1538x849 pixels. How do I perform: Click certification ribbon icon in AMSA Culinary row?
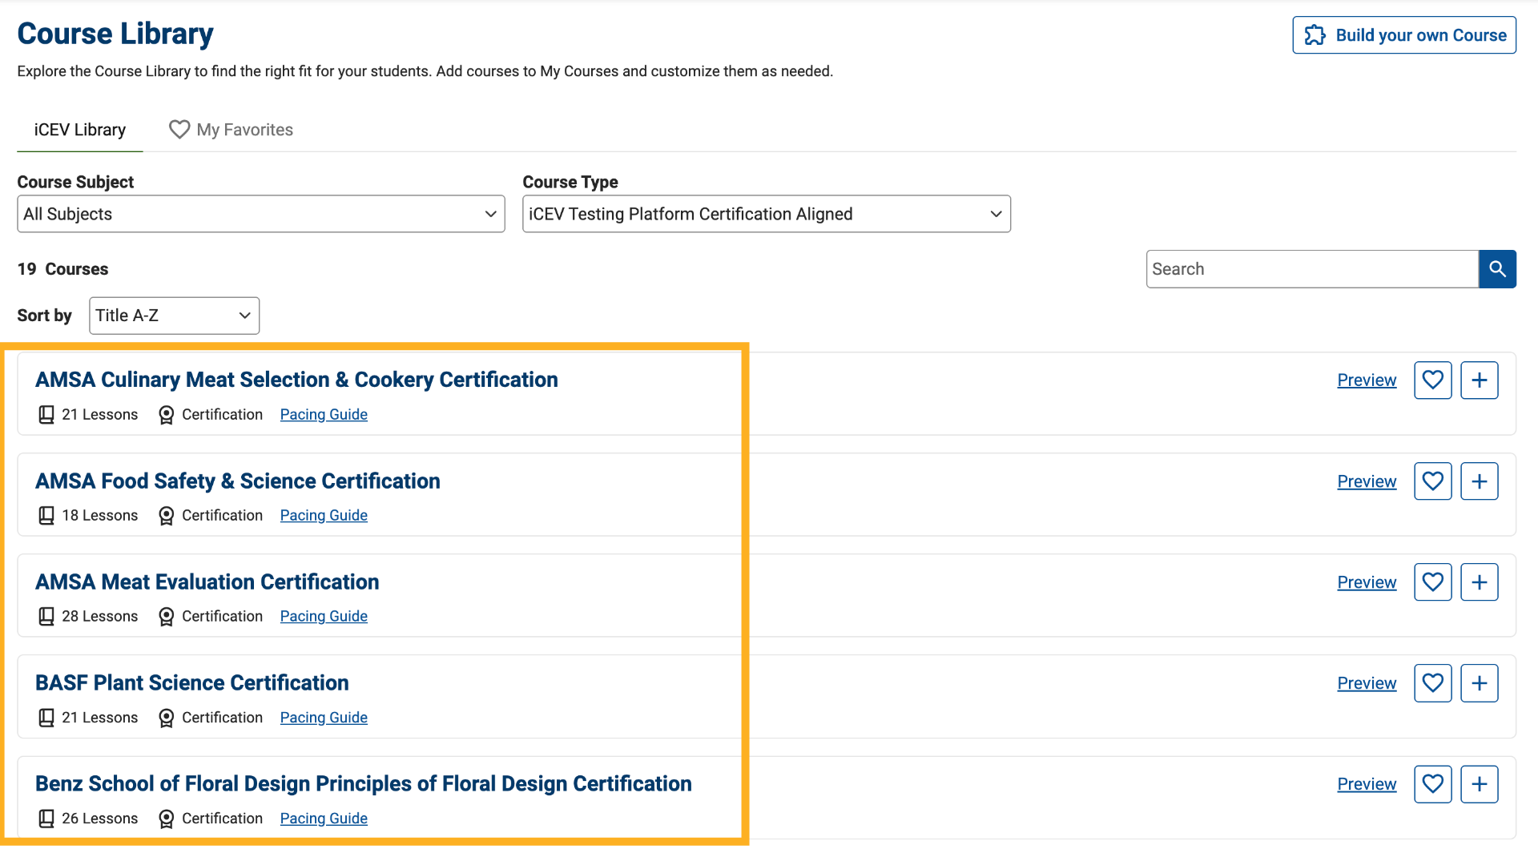166,415
